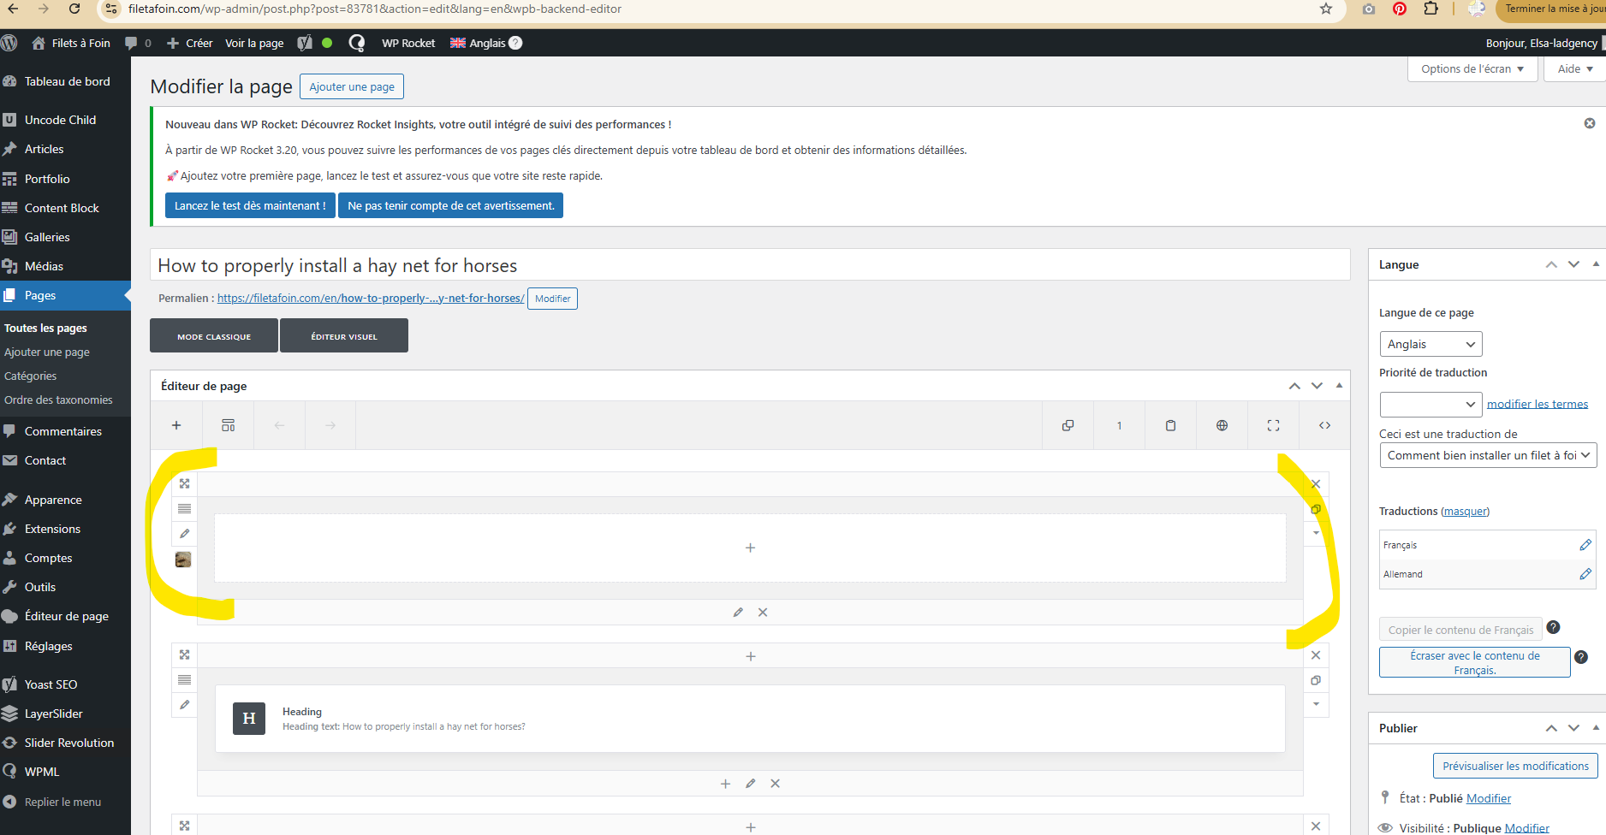Click the clipboard paste icon in editor toolbar
The height and width of the screenshot is (835, 1606).
tap(1170, 425)
